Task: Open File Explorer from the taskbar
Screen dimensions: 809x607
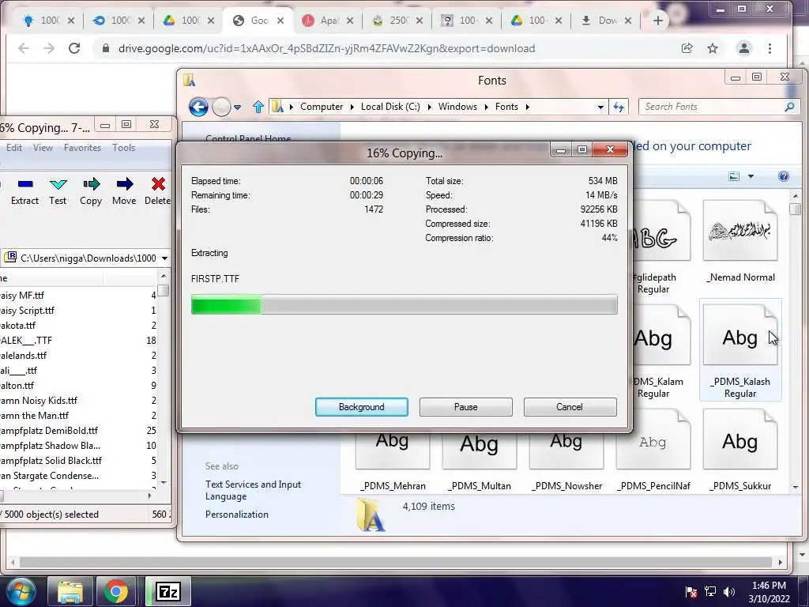Action: (x=70, y=591)
